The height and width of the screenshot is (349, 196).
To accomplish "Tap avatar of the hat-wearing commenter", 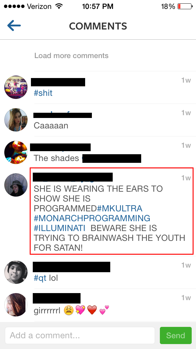I will [x=16, y=185].
